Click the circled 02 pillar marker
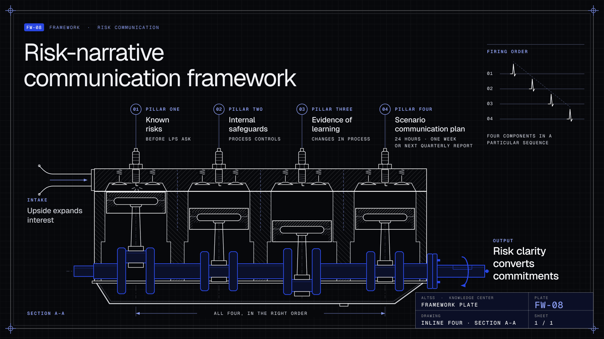Screen dimensions: 604x339 219,109
